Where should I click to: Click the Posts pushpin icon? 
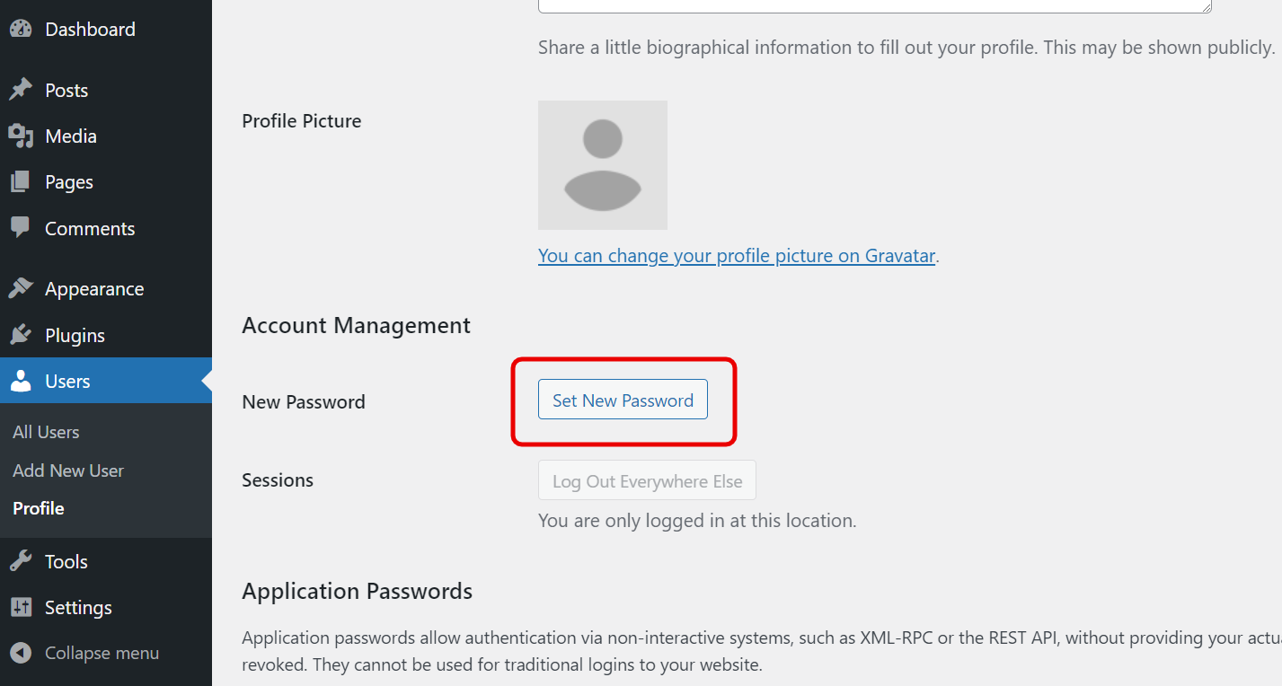coord(21,90)
